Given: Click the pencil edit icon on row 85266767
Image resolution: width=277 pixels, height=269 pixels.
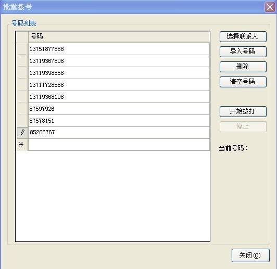Looking at the screenshot, I should point(22,132).
